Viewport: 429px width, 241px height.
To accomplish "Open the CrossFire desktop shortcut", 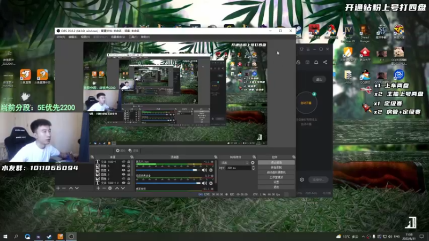I will pyautogui.click(x=398, y=32).
